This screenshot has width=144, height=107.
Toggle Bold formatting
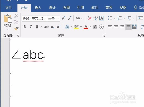pyautogui.click(x=25, y=27)
